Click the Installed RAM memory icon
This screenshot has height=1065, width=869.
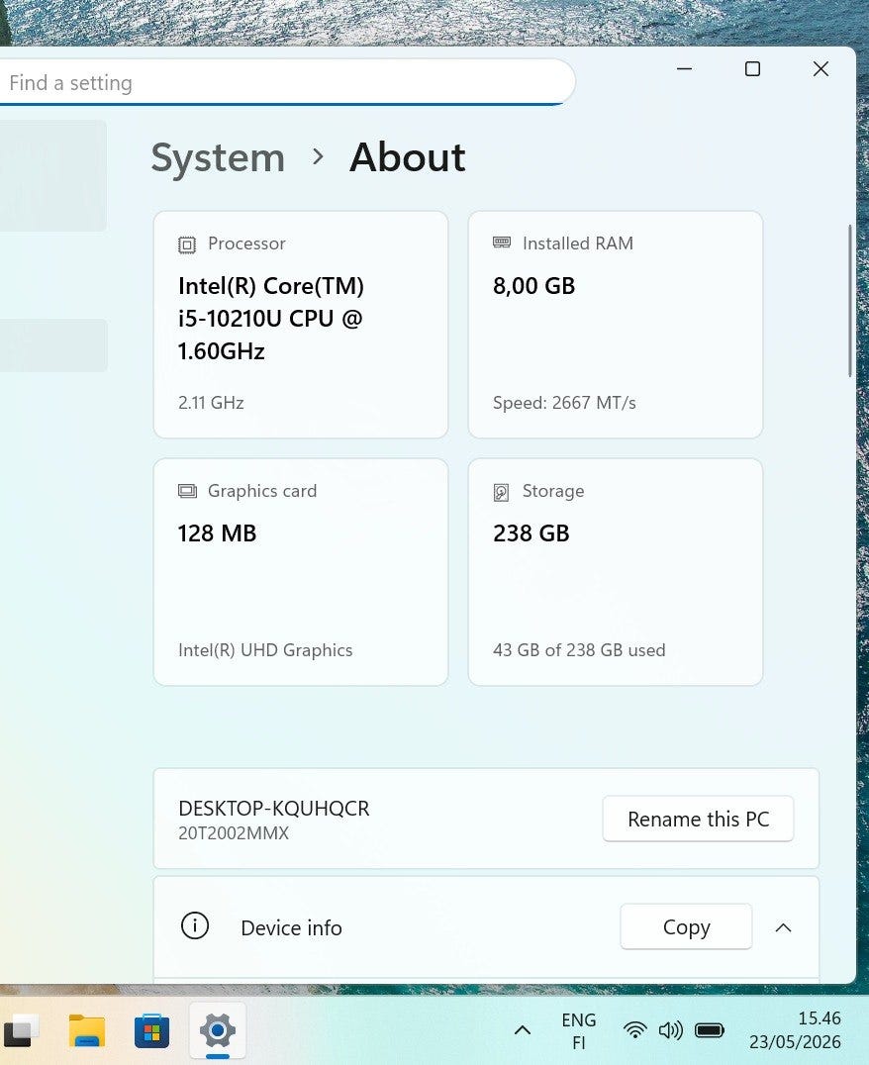(x=502, y=242)
